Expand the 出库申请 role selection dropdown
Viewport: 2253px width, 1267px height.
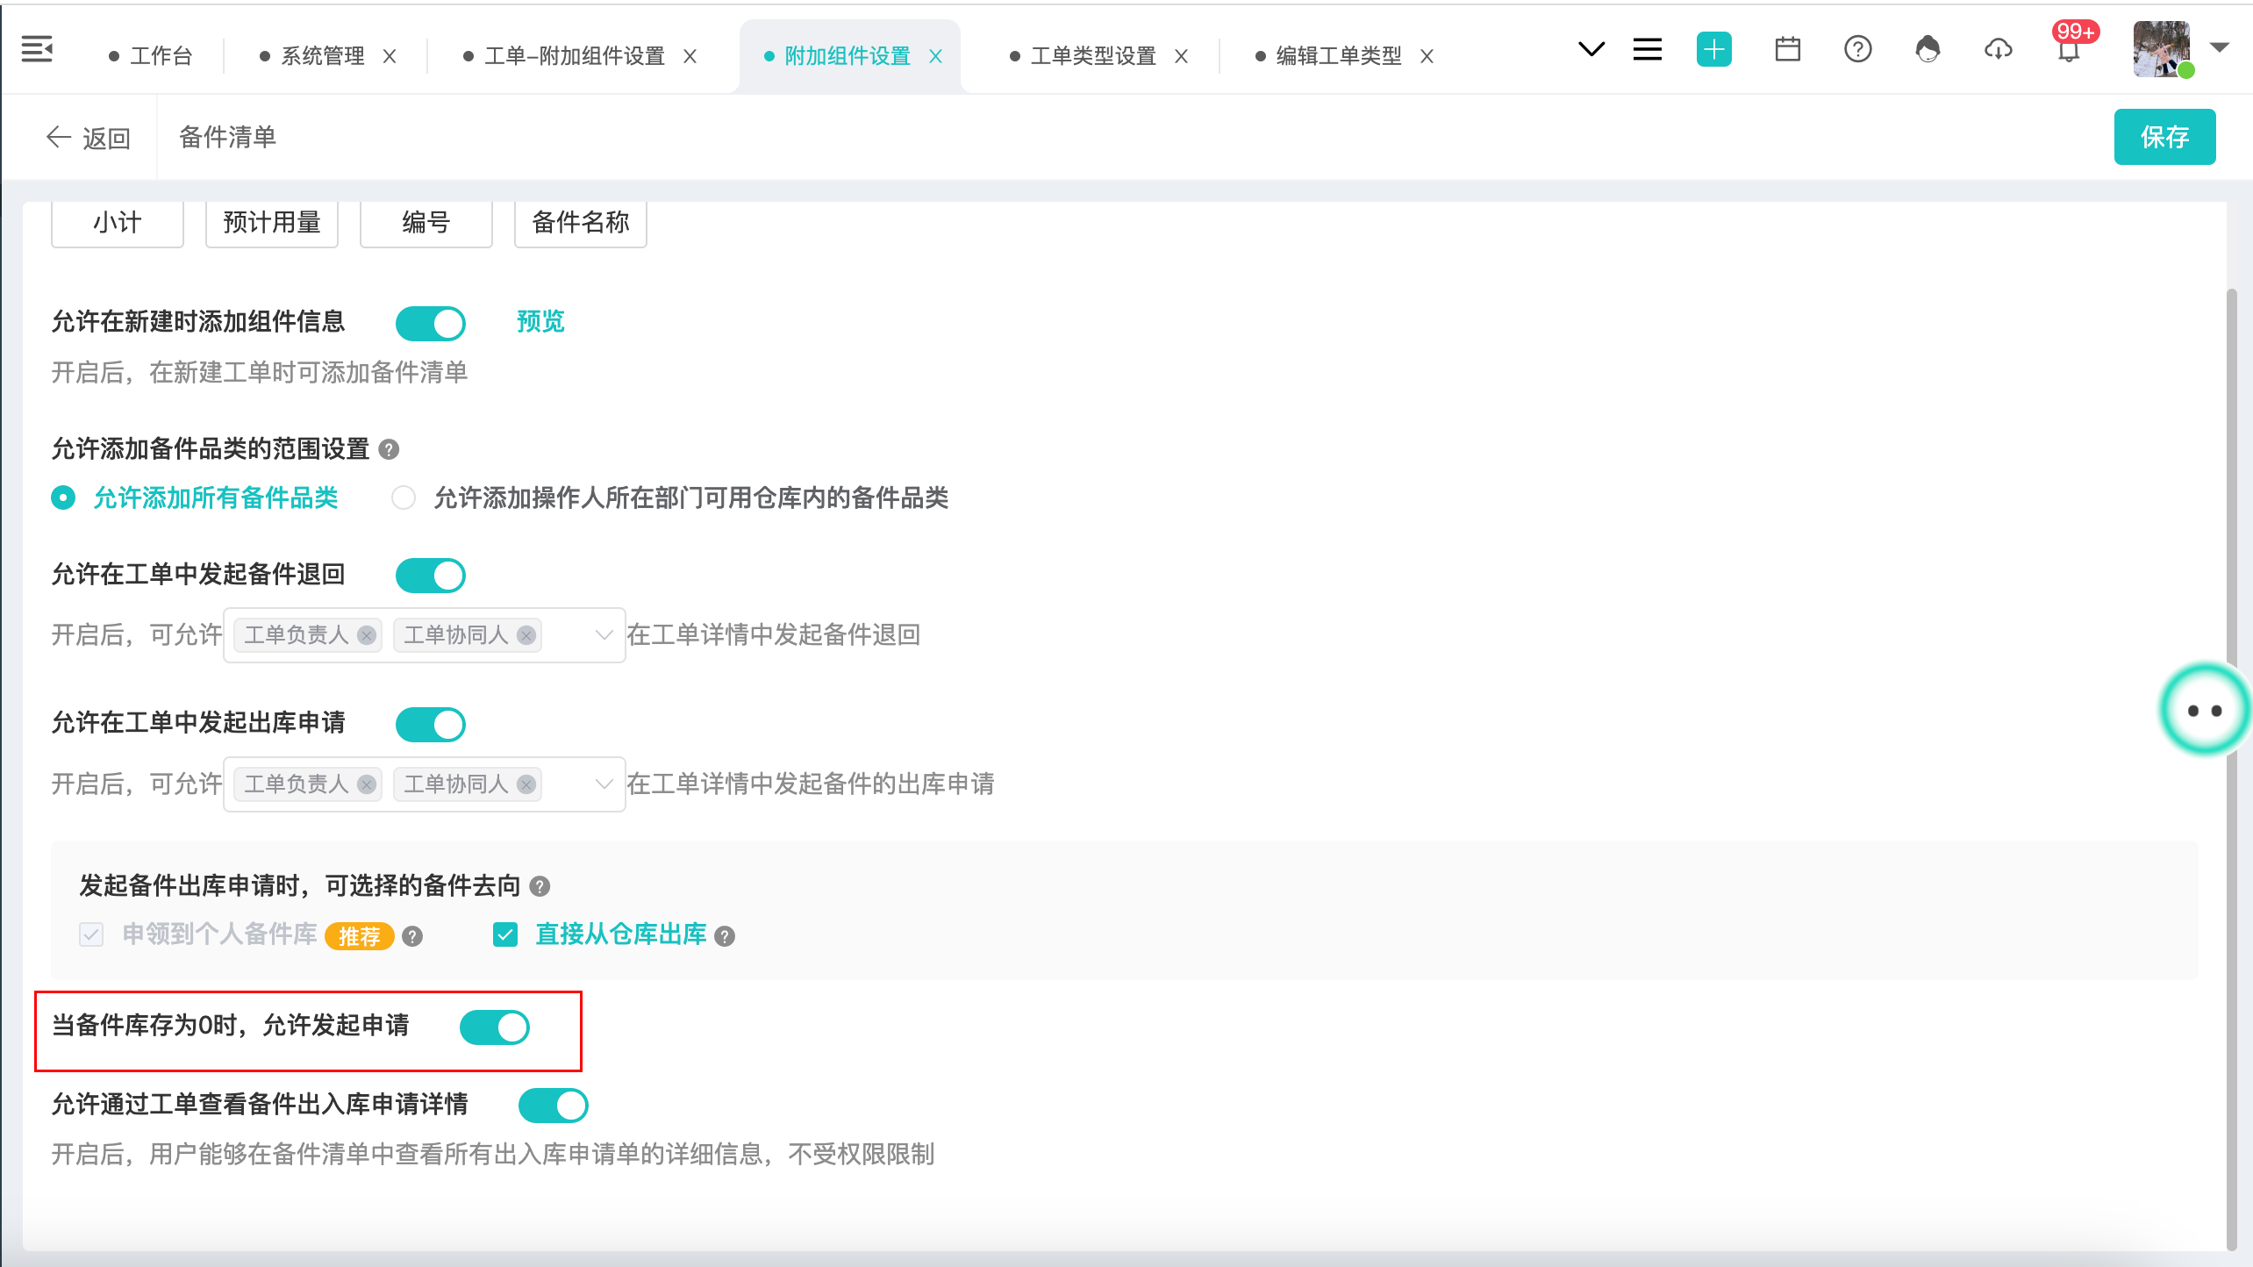pyautogui.click(x=604, y=784)
